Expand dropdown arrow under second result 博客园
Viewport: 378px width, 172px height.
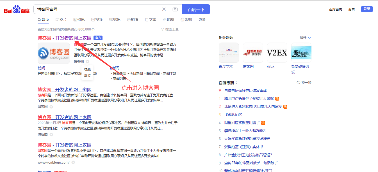[x=51, y=107]
